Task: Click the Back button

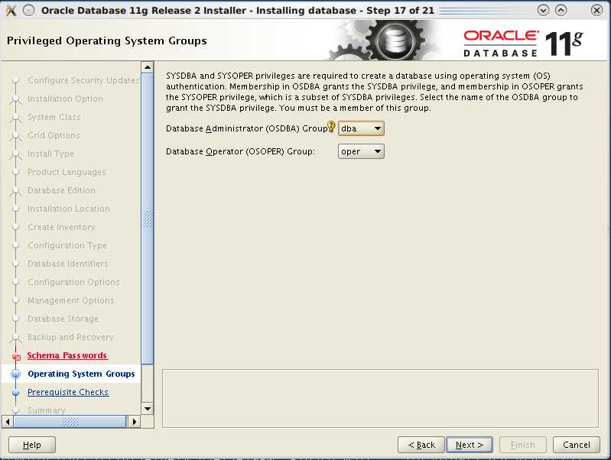Action: tap(421, 445)
